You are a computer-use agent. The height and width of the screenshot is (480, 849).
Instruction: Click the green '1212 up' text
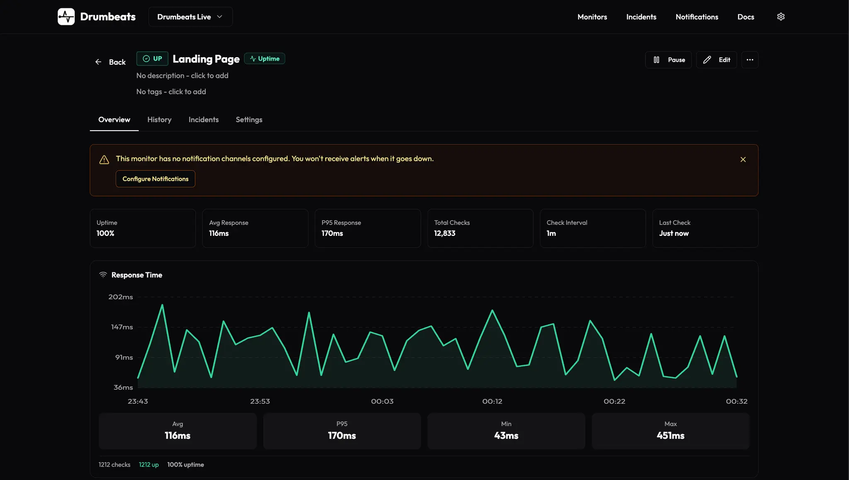point(149,465)
